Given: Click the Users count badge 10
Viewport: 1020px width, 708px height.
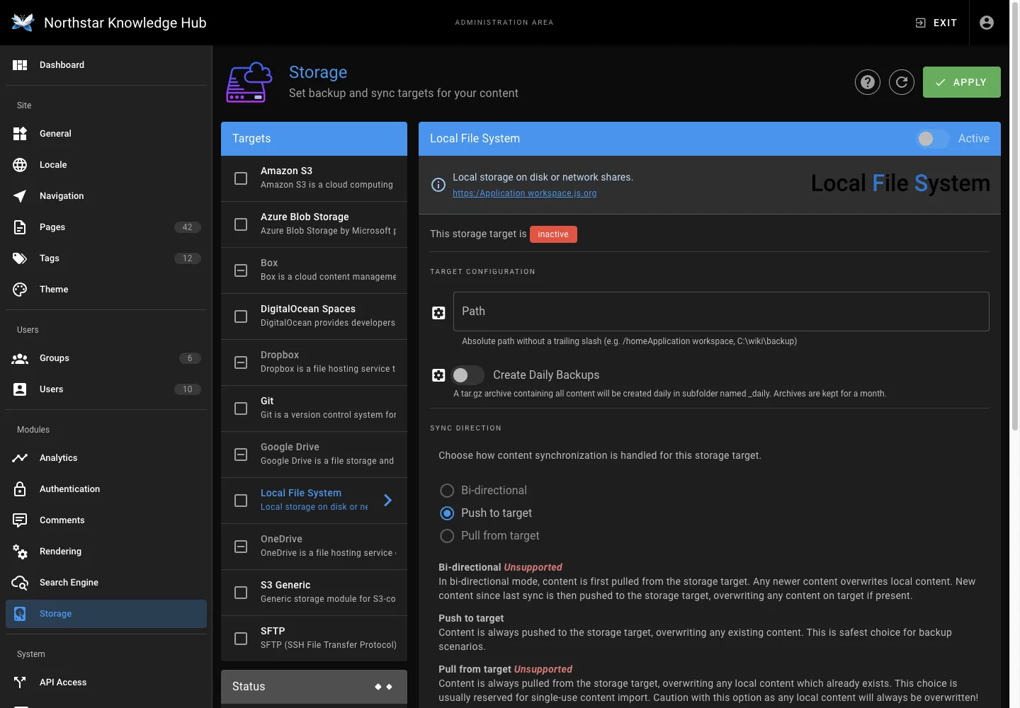Looking at the screenshot, I should (x=188, y=389).
